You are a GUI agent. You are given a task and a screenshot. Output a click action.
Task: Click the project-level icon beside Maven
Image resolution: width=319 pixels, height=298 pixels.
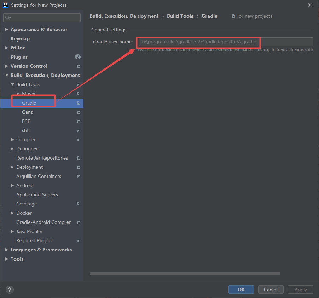(x=78, y=94)
